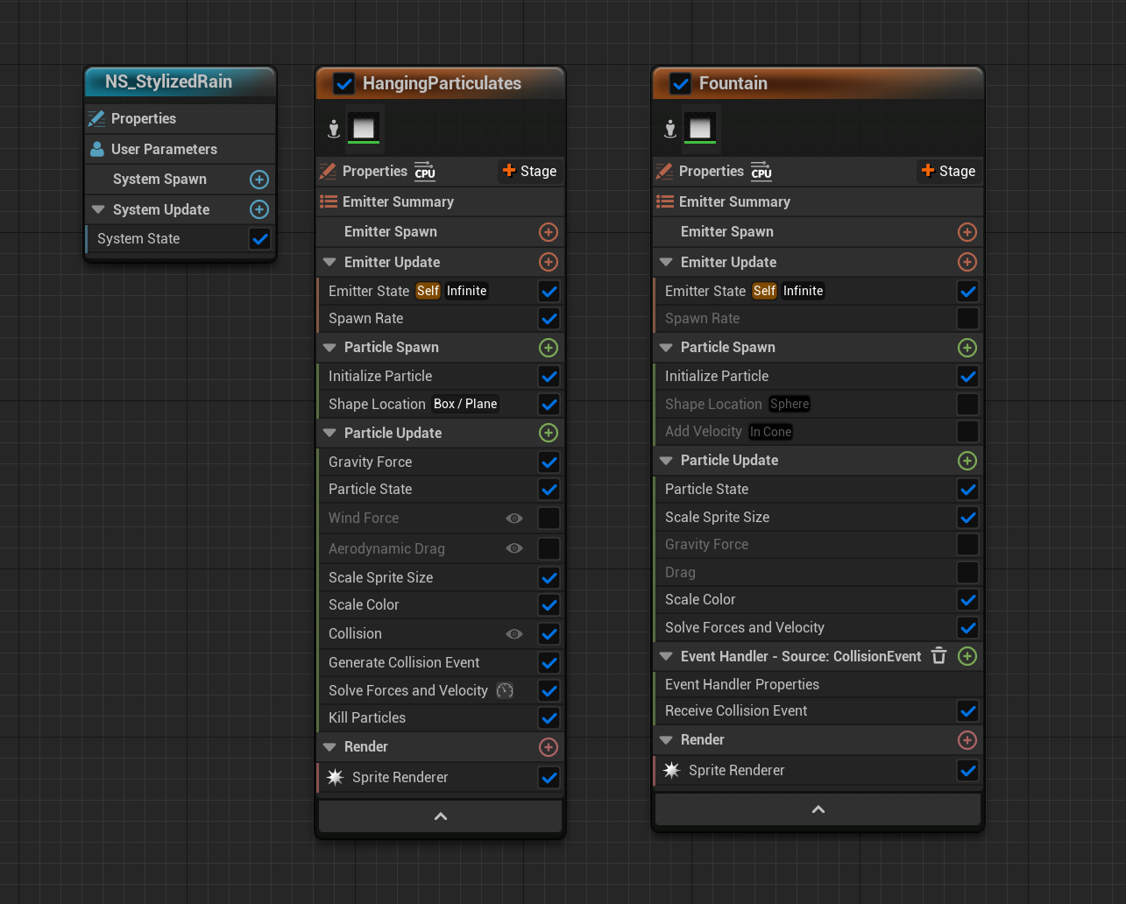Screen dimensions: 1126x904
Task: Add module to Fountain Event Handler section
Action: pos(967,656)
